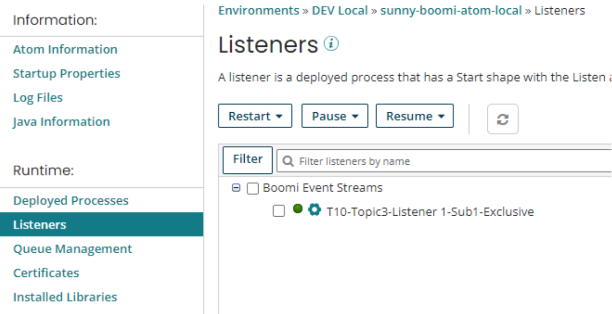The image size is (612, 314).
Task: View Atom Information from the sidebar
Action: pyautogui.click(x=65, y=49)
